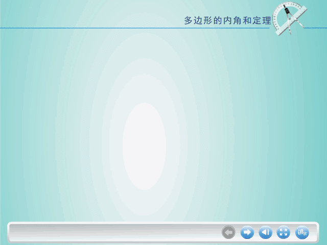Screen dimensions: 327x245
Task: Toggle fullscreen with the four-arrows icon
Action: [x=284, y=232]
